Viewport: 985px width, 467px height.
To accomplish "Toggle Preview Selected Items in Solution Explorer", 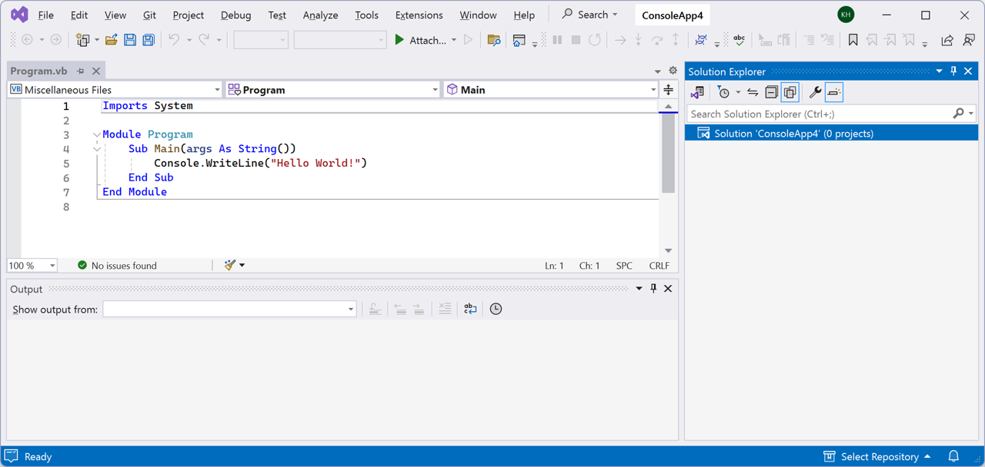I will [x=834, y=92].
